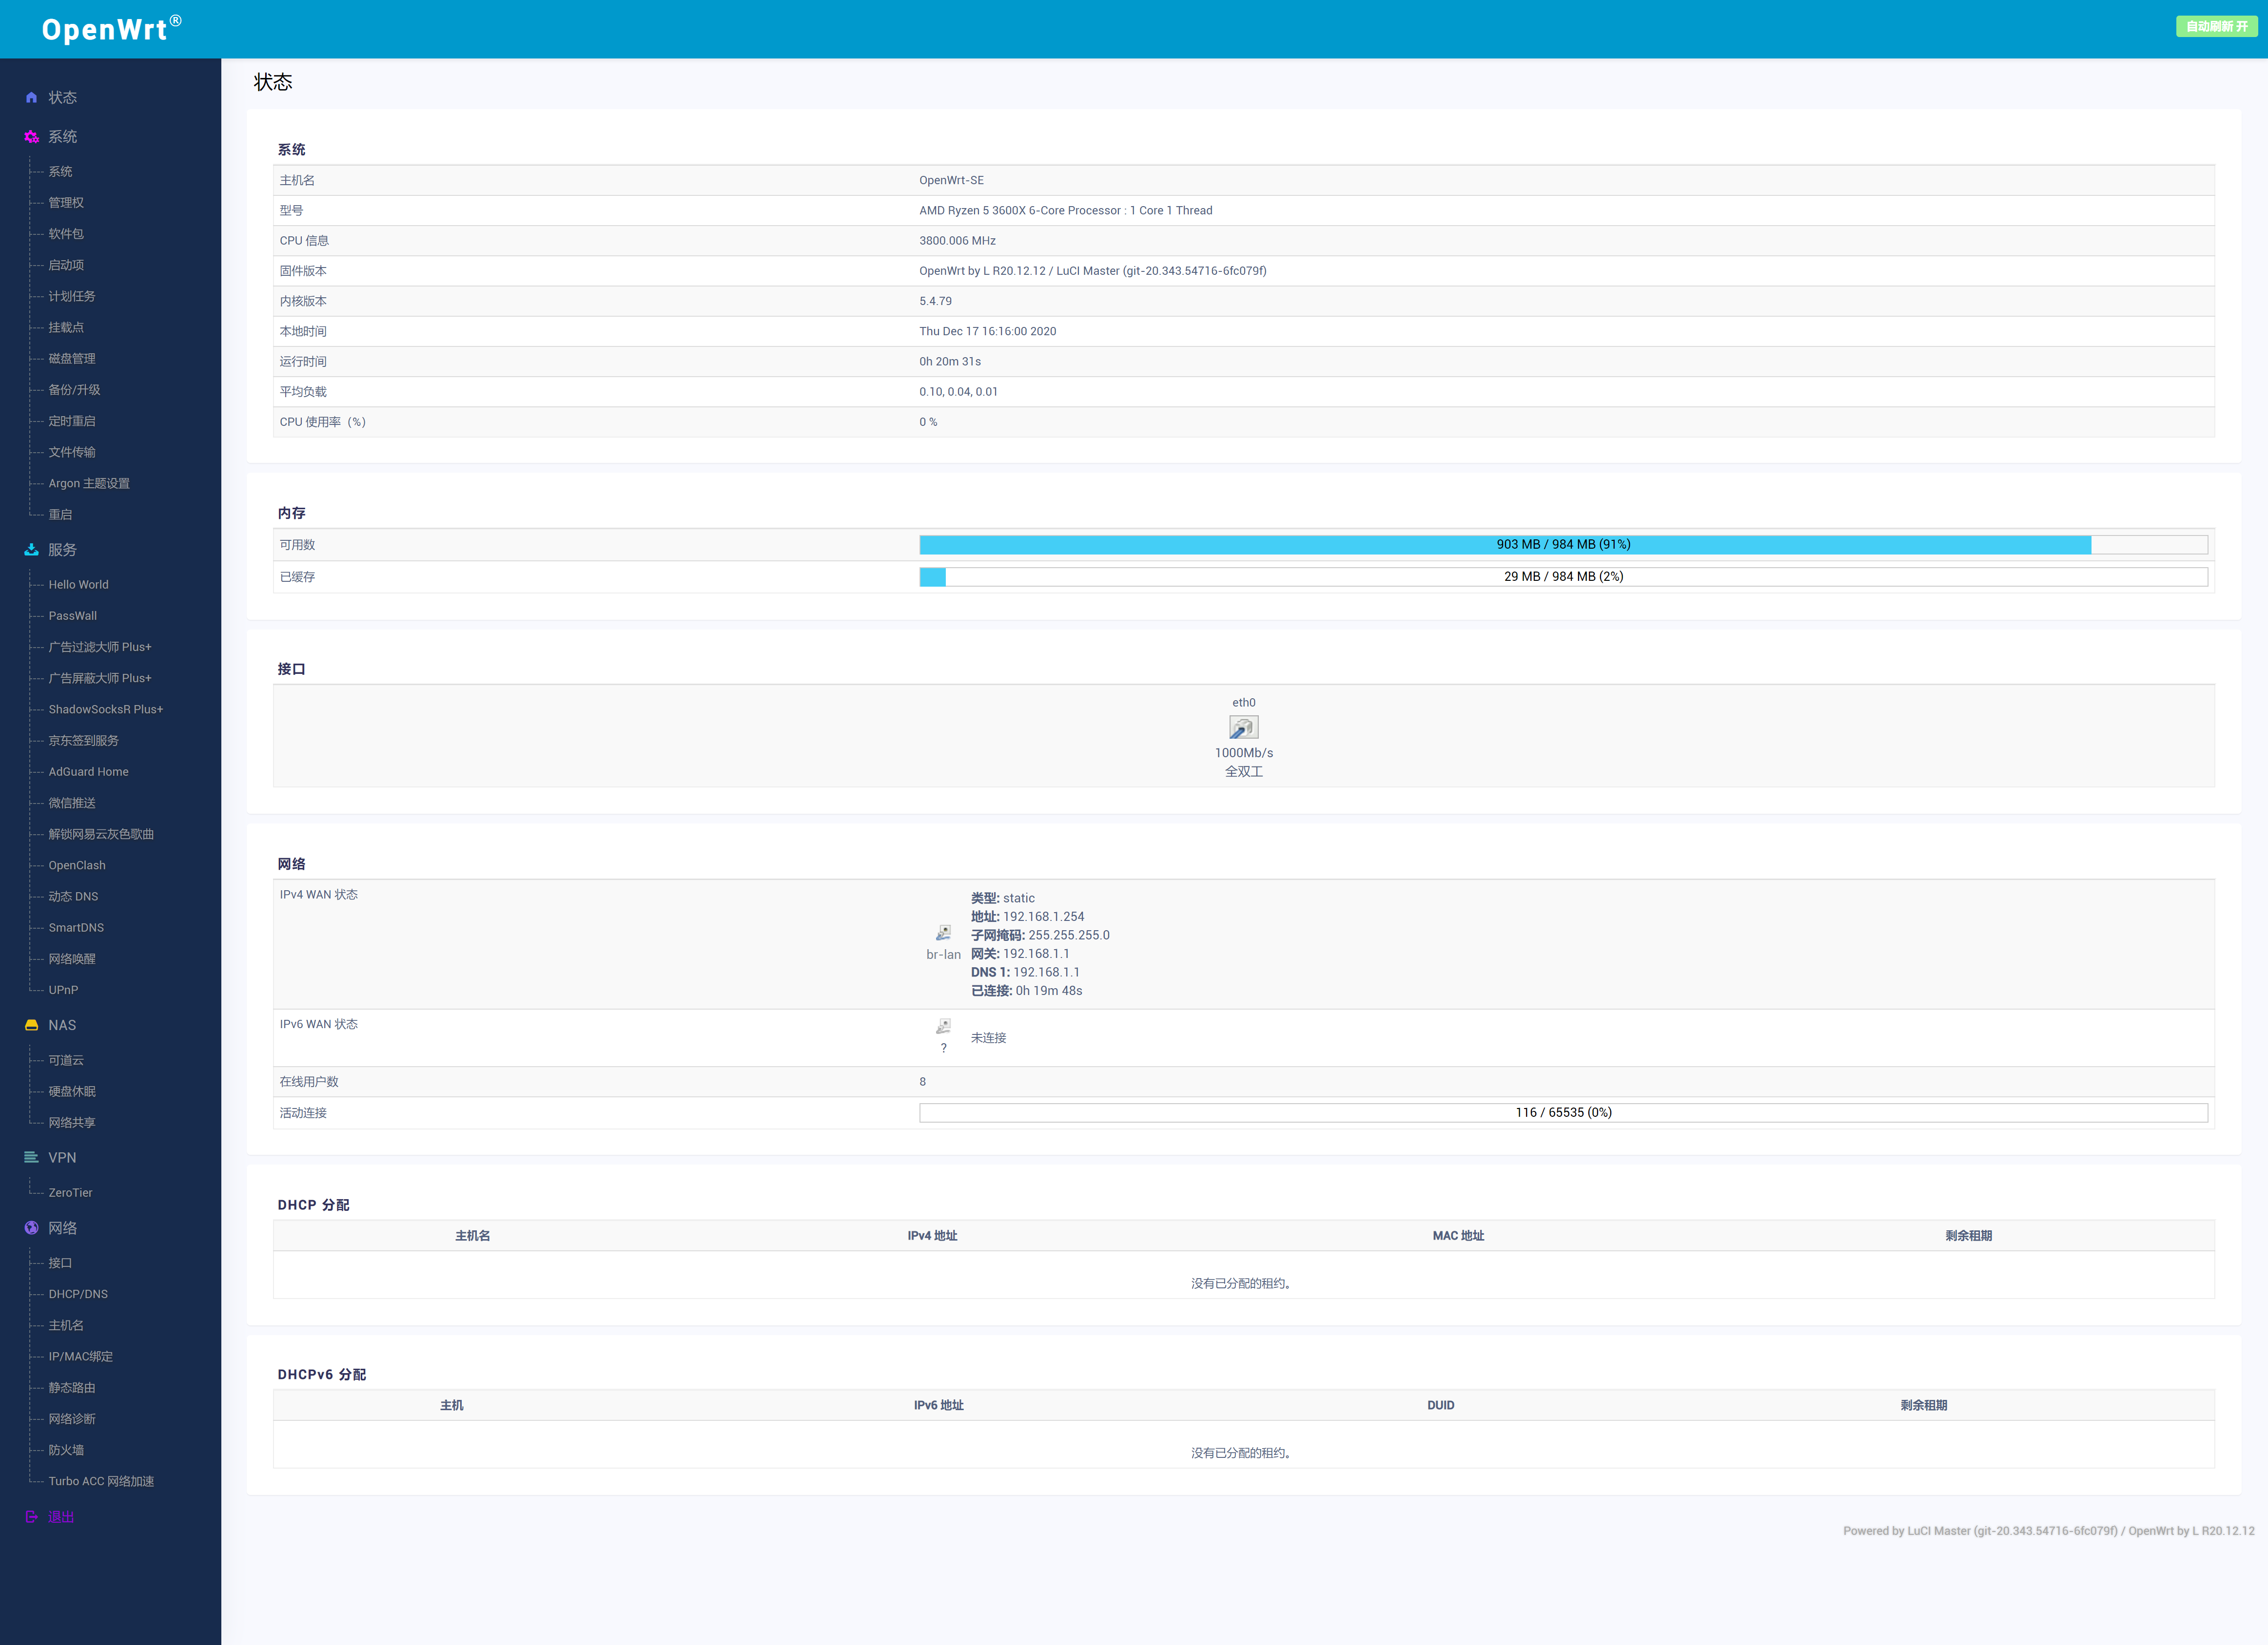Image resolution: width=2268 pixels, height=1645 pixels.
Task: Click the 可用数 memory progress bar
Action: [x=1563, y=545]
